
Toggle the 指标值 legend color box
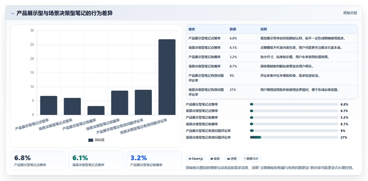click(x=91, y=140)
